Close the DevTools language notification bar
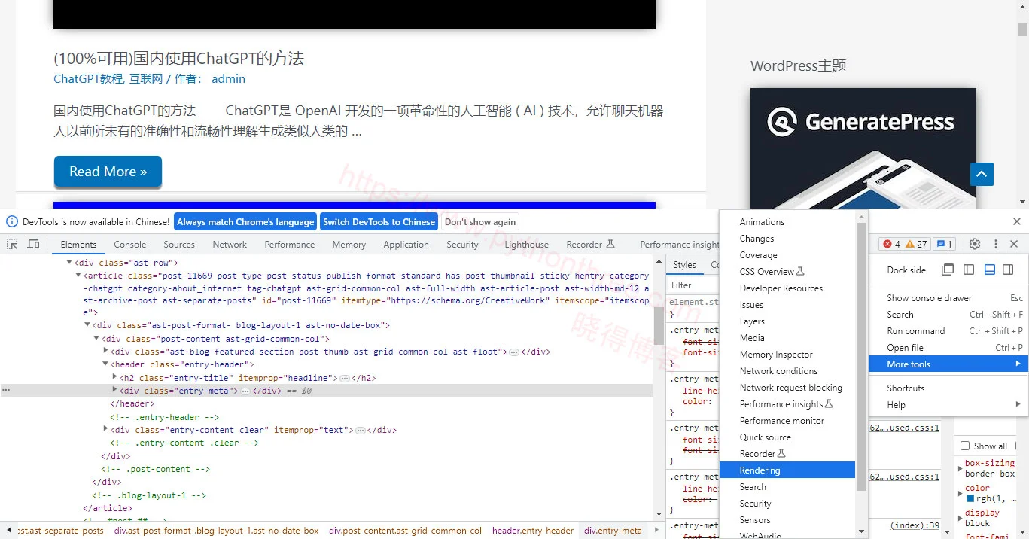 coord(1017,221)
